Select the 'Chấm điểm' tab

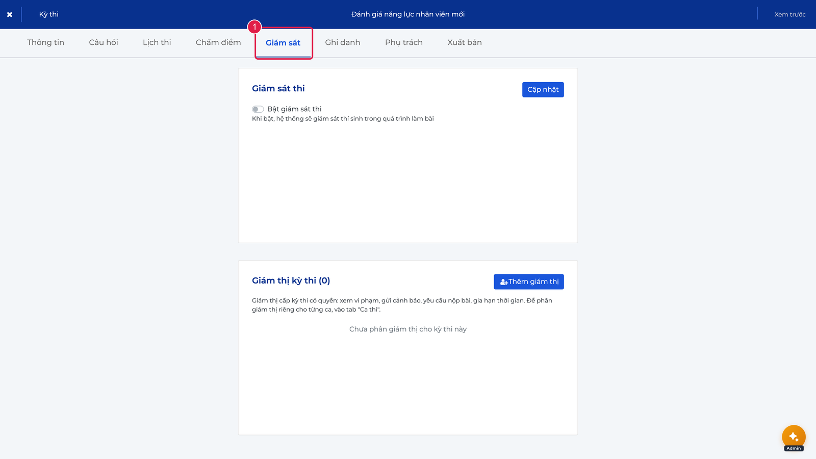pos(218,42)
